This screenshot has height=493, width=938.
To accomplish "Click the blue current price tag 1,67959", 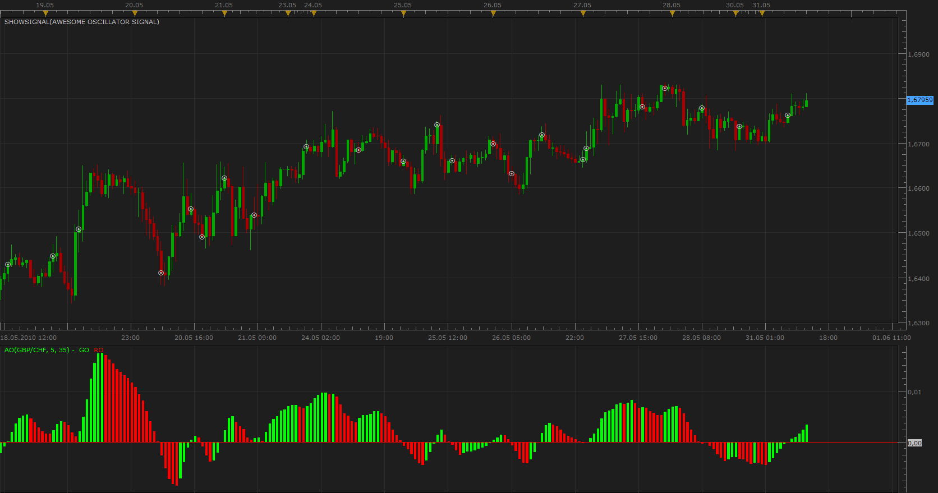I will click(920, 100).
